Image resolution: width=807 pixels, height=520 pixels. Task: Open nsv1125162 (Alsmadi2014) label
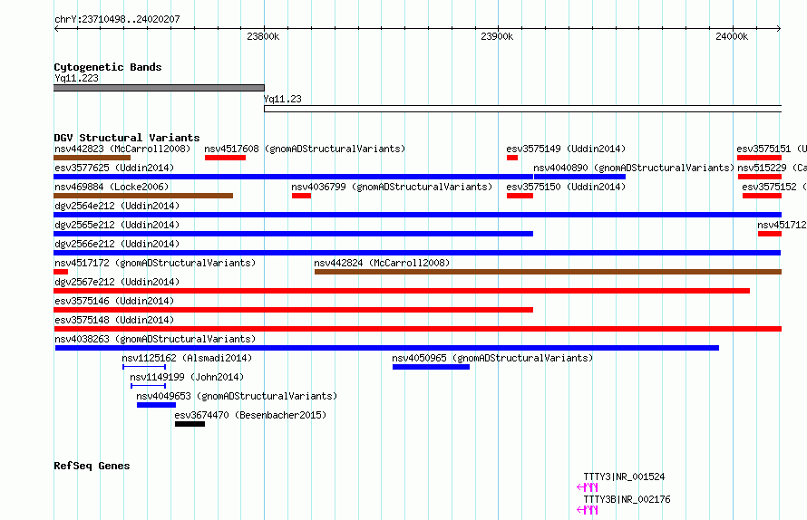[187, 358]
